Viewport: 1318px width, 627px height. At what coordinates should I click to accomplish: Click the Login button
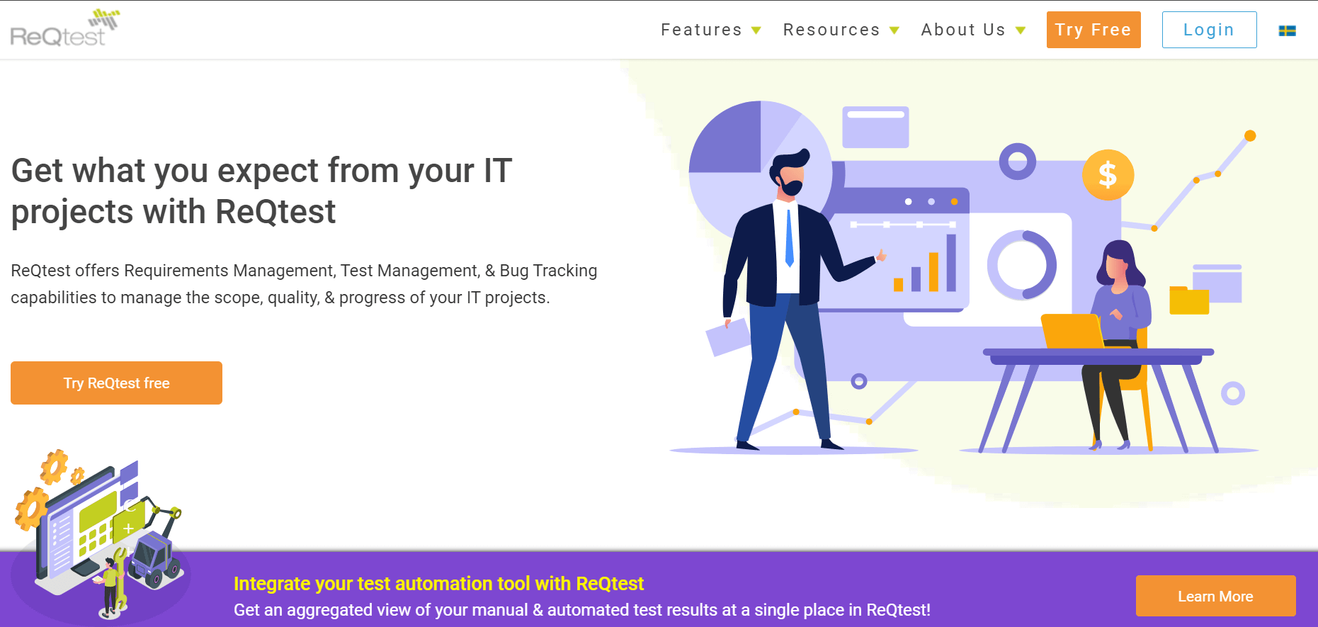1209,30
